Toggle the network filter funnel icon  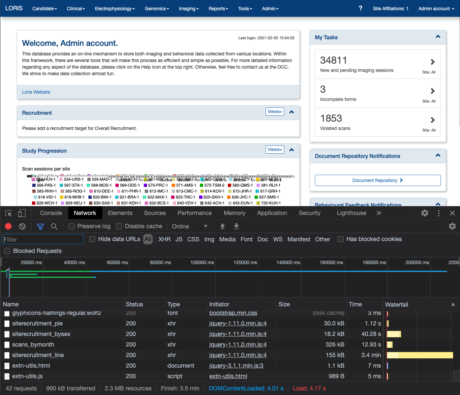(41, 226)
